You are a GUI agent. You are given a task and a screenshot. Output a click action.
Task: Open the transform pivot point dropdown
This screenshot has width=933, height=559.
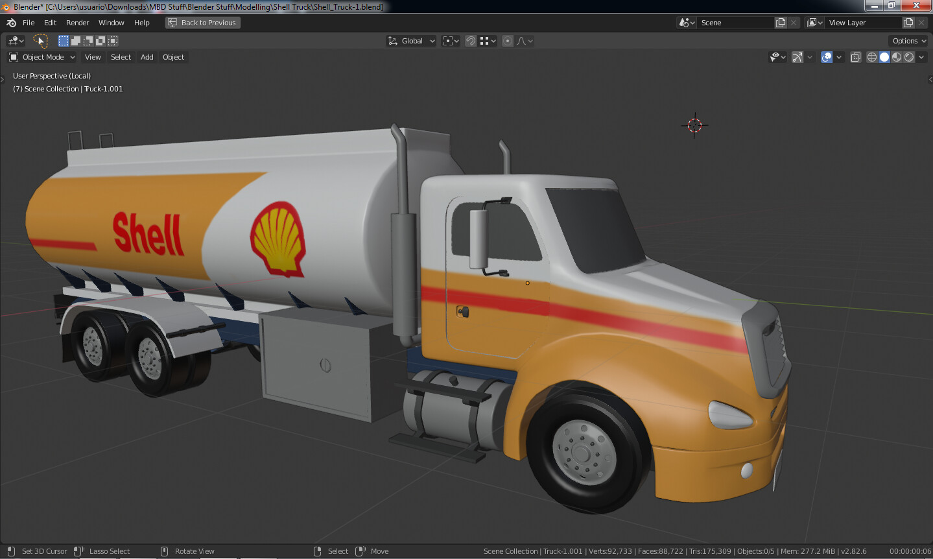click(x=451, y=41)
